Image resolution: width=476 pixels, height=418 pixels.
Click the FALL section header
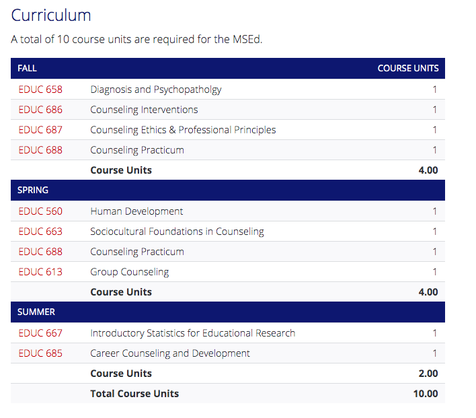click(x=28, y=69)
